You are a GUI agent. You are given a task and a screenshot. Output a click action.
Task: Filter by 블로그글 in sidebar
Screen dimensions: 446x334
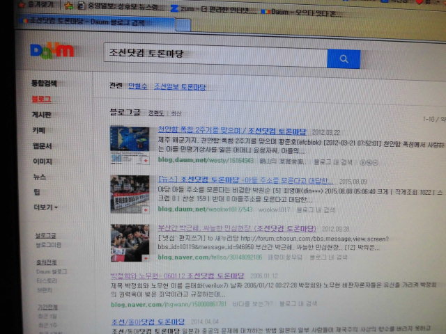45,235
